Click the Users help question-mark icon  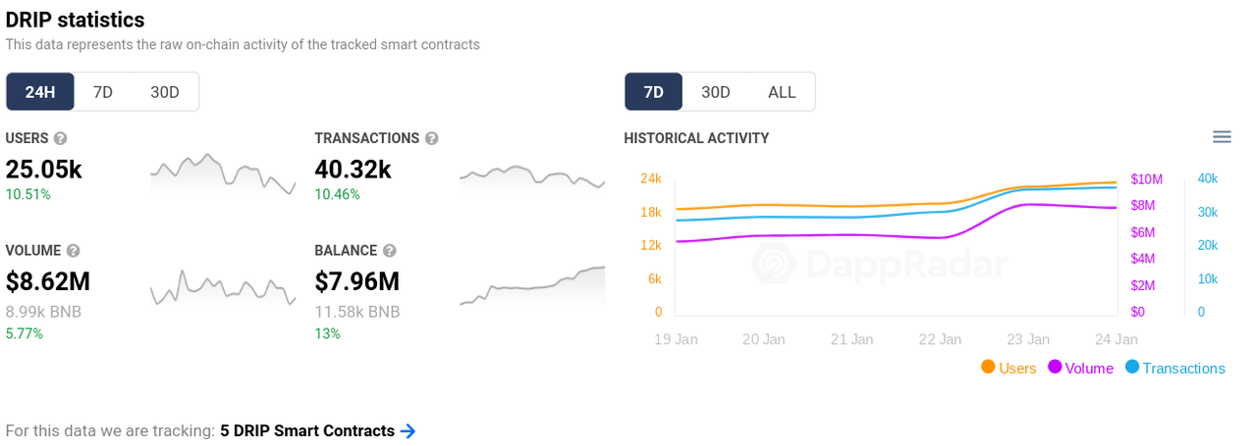coord(60,138)
